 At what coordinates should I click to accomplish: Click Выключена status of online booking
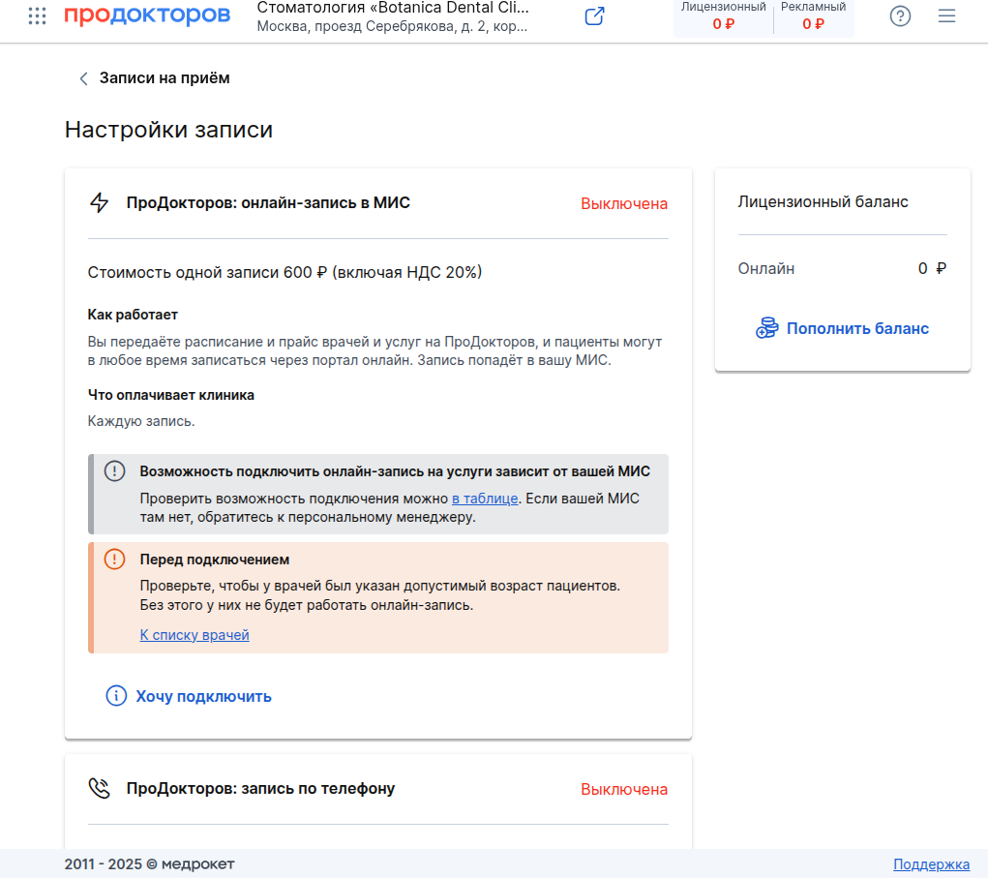point(624,203)
